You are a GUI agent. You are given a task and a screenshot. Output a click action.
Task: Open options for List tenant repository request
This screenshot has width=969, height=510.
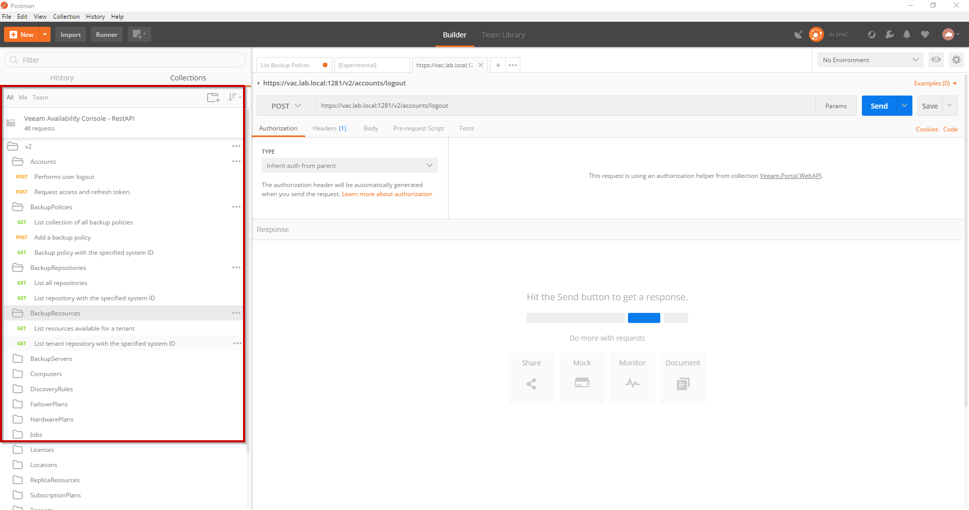237,343
